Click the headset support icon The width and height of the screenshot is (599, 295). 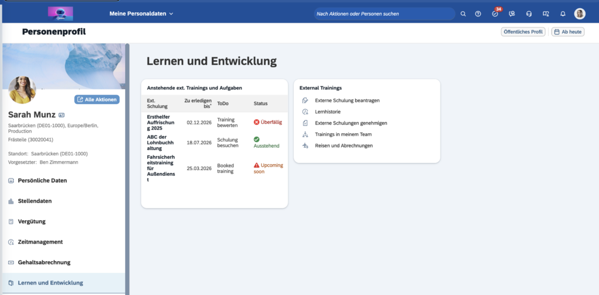click(x=529, y=13)
